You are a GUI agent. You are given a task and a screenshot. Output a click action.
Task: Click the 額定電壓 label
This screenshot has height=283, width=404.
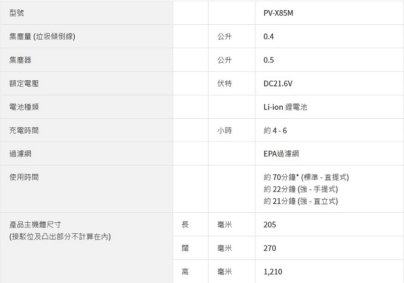click(24, 83)
